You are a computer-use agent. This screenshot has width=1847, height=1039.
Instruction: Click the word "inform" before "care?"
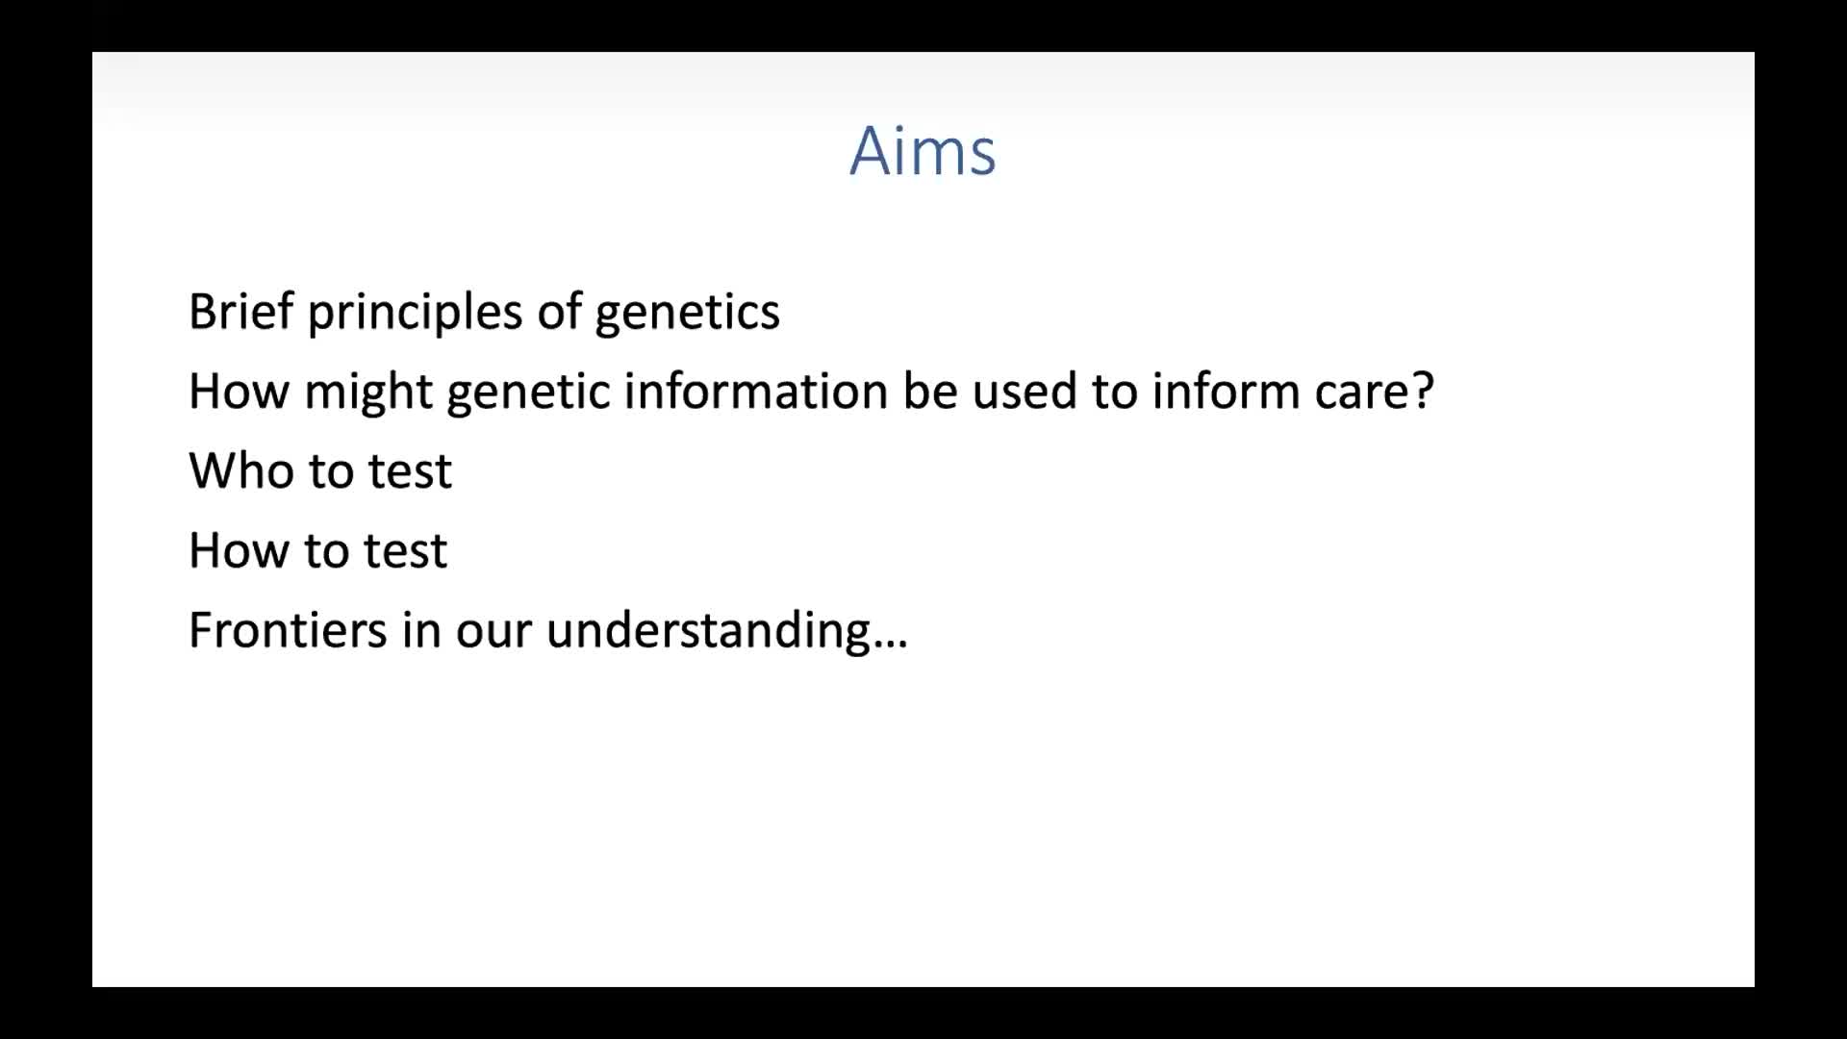tap(1226, 392)
